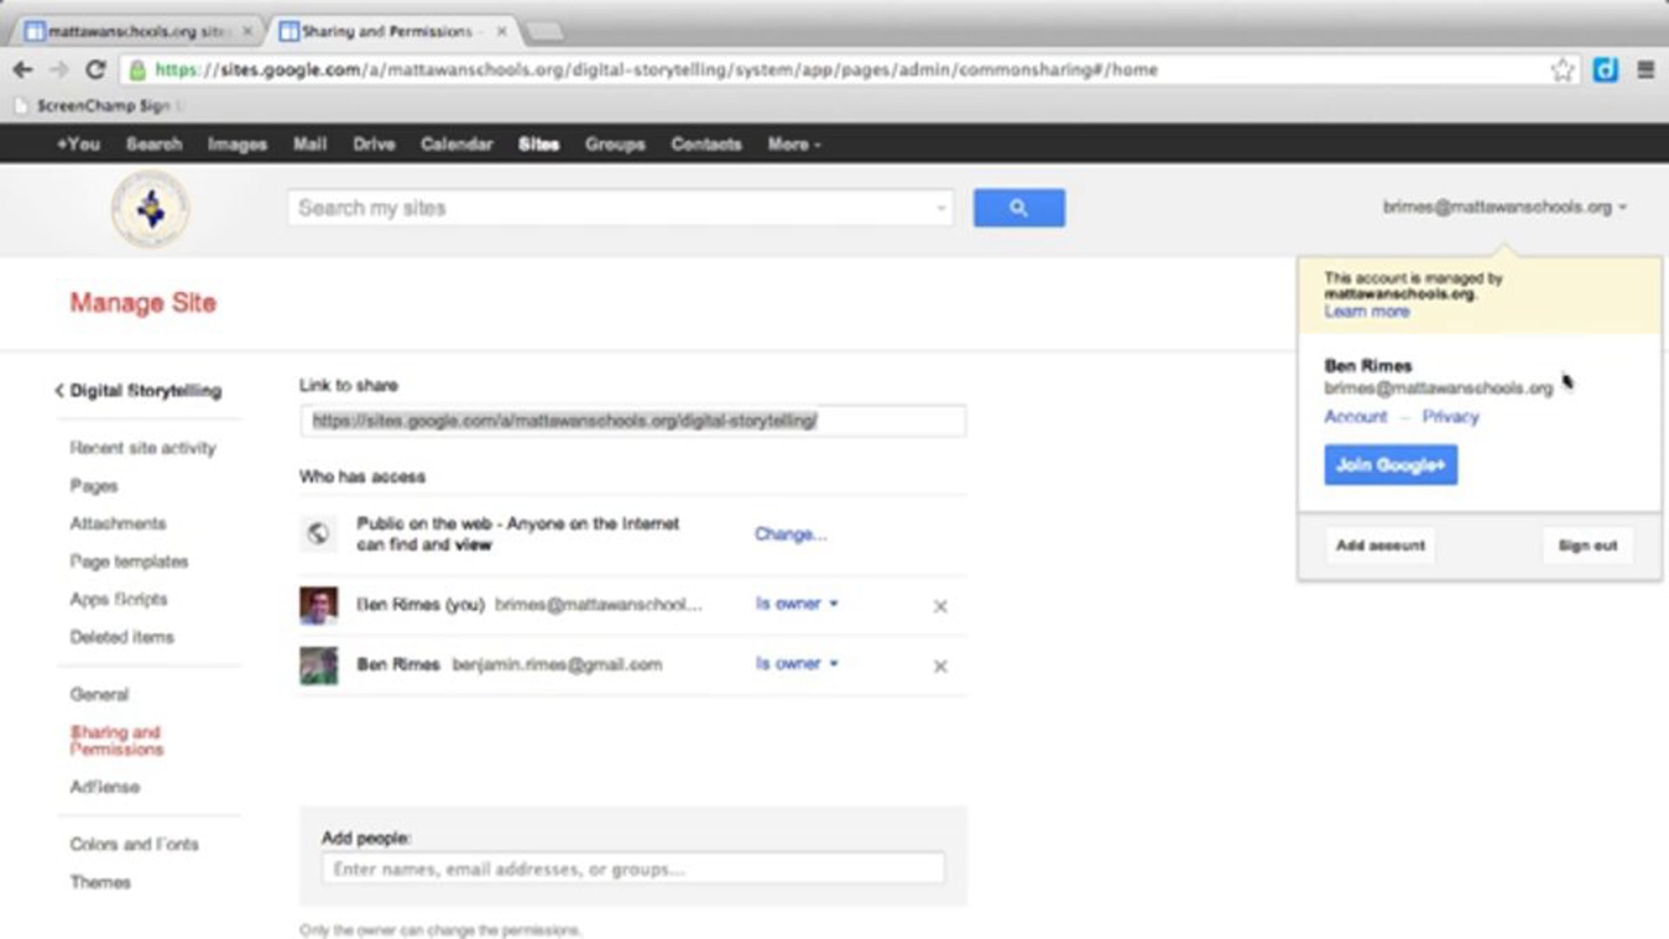The width and height of the screenshot is (1669, 939).
Task: Open the Drive item in Google bar
Action: click(x=374, y=144)
